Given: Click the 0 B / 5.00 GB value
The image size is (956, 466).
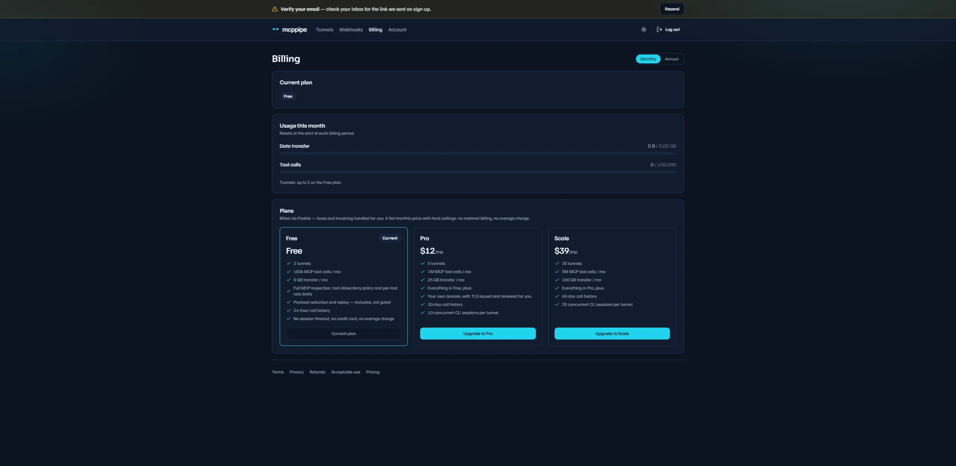Looking at the screenshot, I should (x=662, y=146).
